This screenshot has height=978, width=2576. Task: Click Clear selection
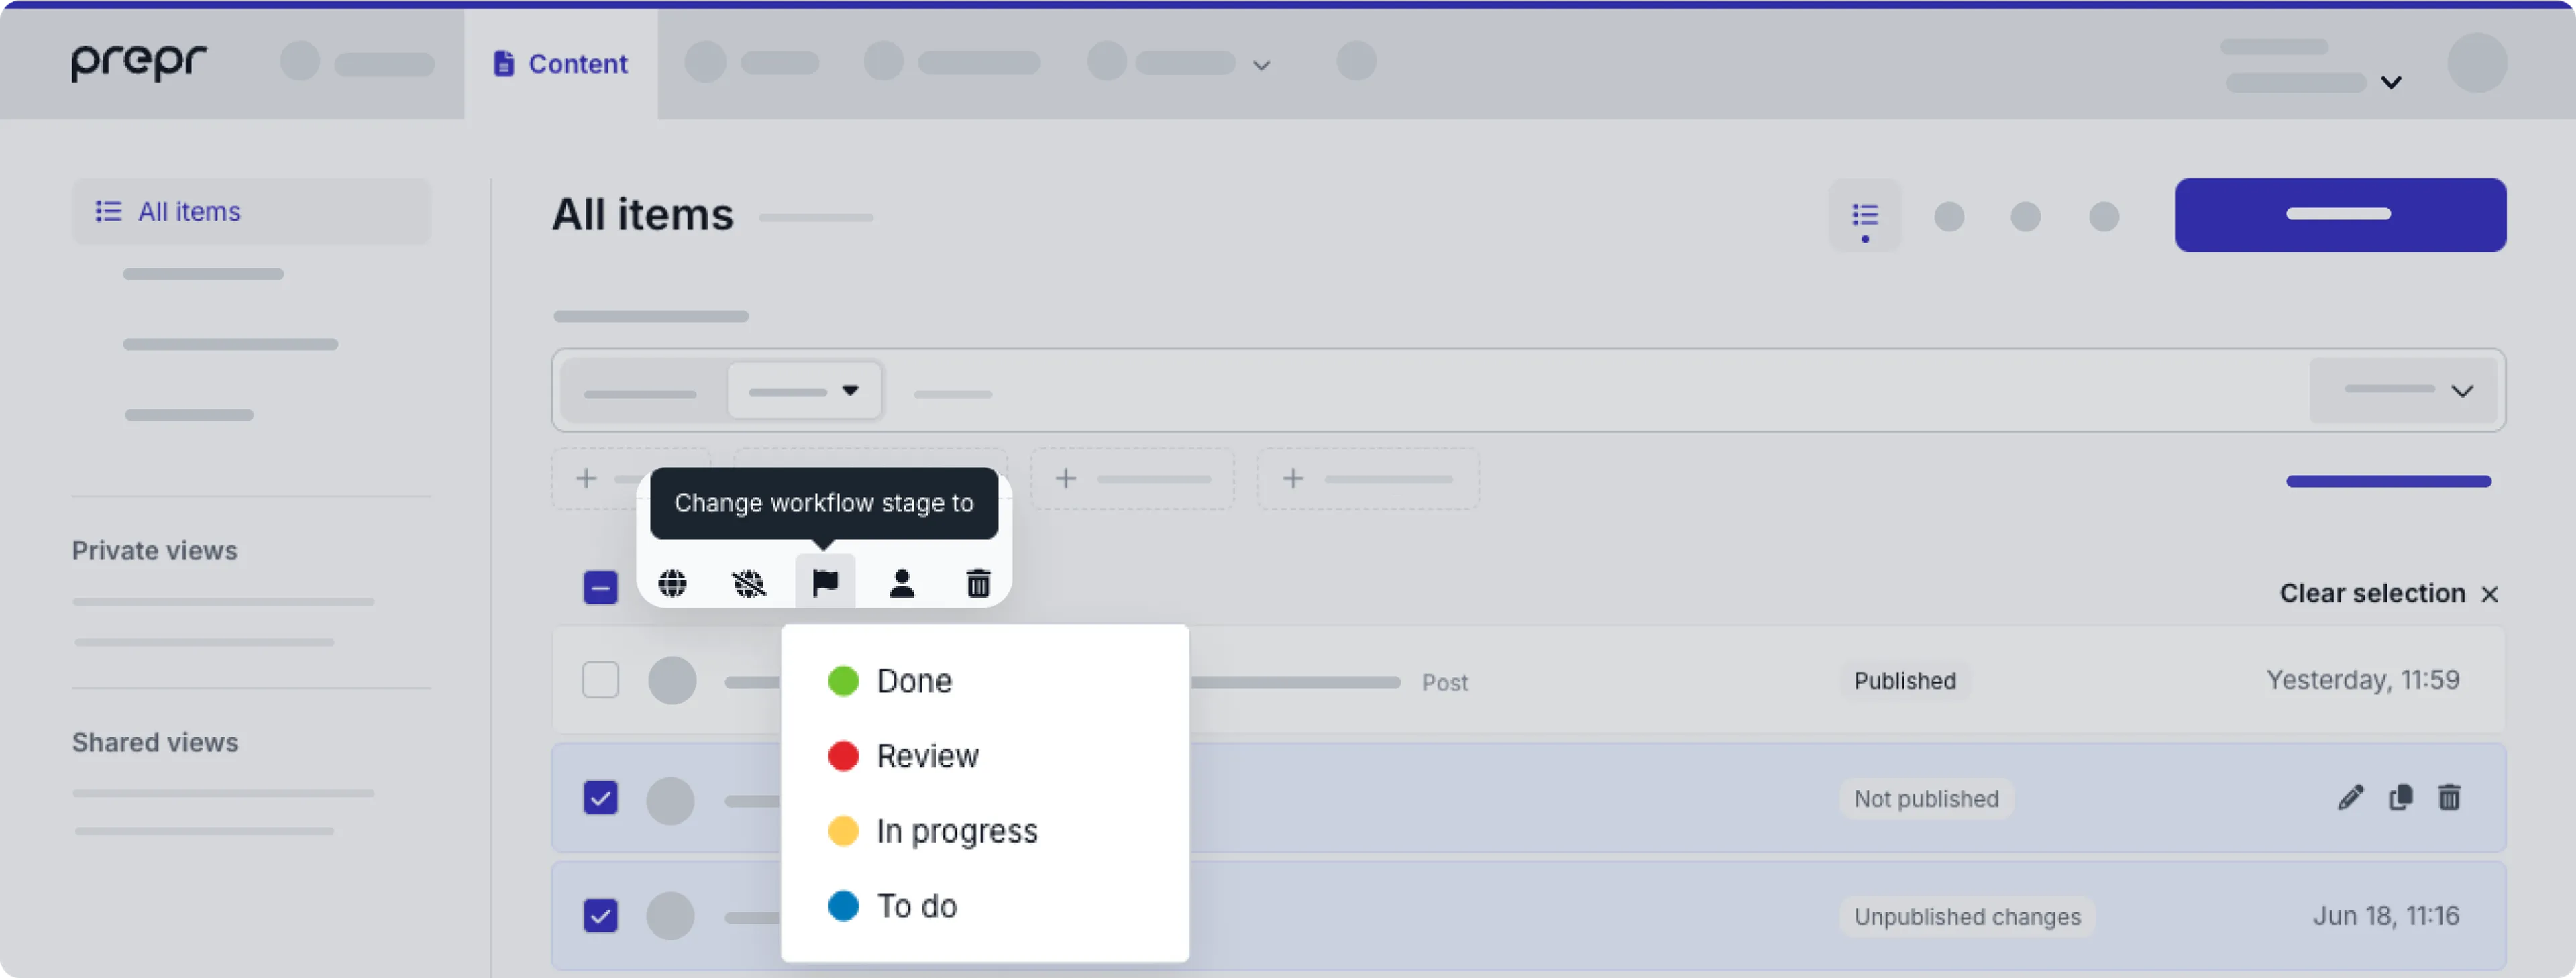2372,593
